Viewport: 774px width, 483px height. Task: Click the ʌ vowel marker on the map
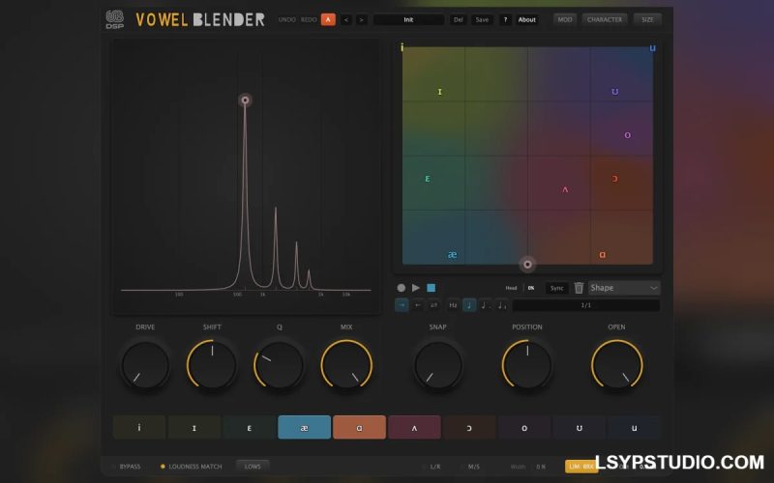point(565,189)
